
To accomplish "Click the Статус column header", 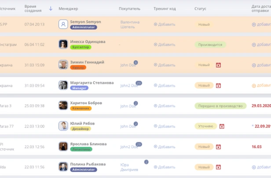I will pos(201,8).
